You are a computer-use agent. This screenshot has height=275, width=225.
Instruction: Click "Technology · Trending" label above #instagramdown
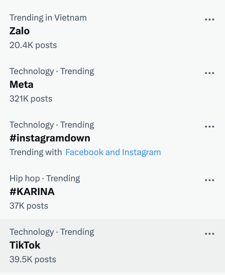pos(52,125)
